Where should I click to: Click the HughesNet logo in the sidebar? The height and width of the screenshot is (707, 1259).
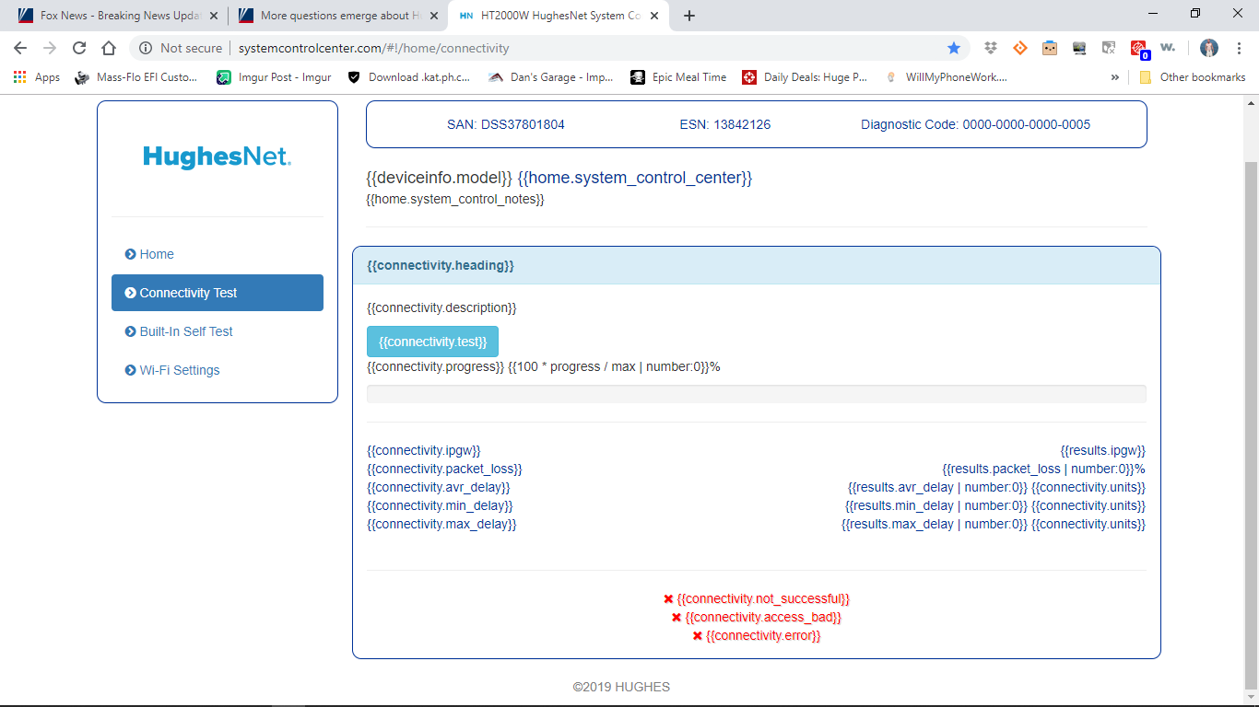[217, 156]
